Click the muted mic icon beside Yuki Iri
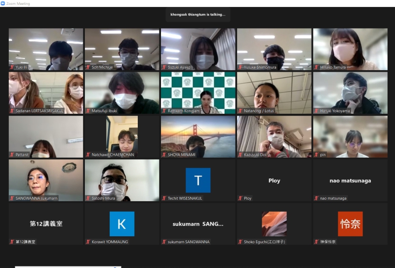Screen dimensions: 395x268 tap(12, 67)
